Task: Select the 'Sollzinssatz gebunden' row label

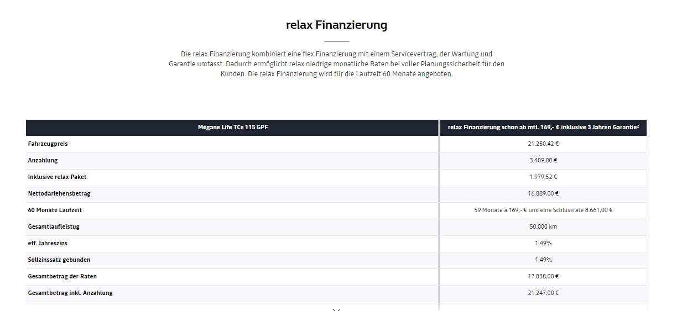Action: pyautogui.click(x=59, y=260)
